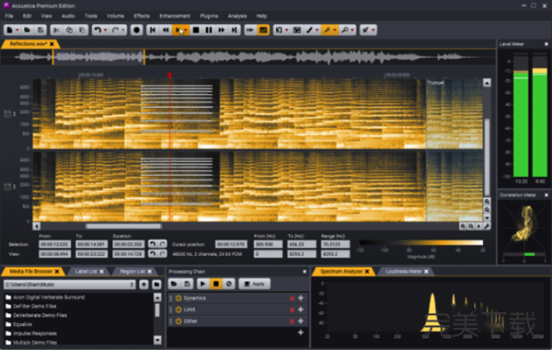Pause playback using the Pause icon

(x=209, y=30)
